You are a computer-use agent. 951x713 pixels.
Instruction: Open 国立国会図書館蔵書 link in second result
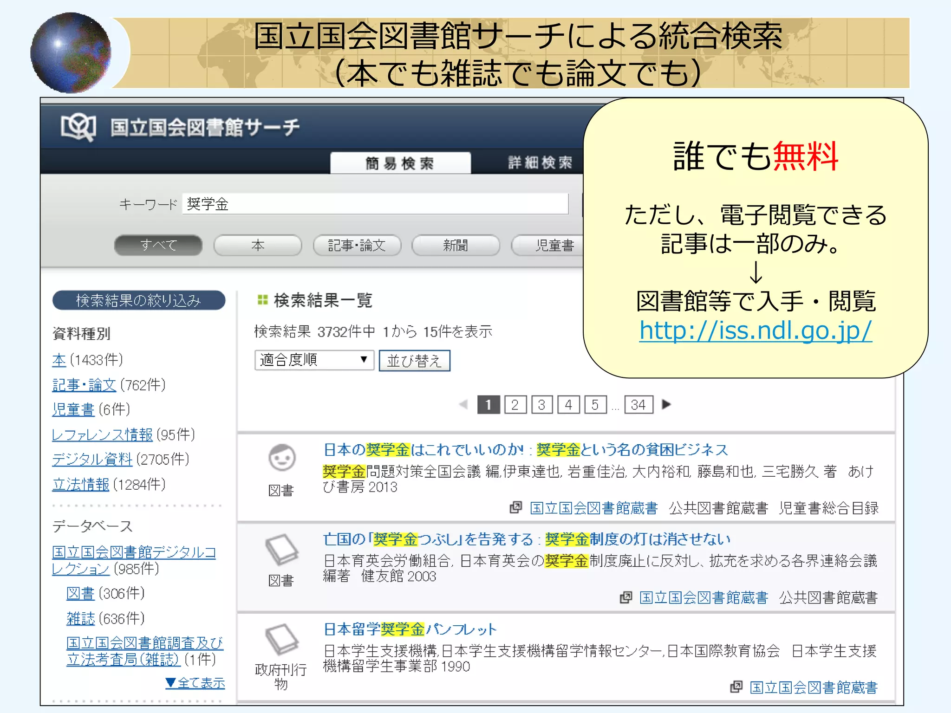tap(704, 597)
